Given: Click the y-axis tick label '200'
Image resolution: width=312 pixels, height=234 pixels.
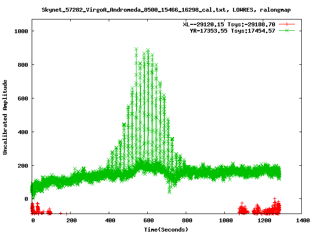Looking at the screenshot, I should [23, 166].
